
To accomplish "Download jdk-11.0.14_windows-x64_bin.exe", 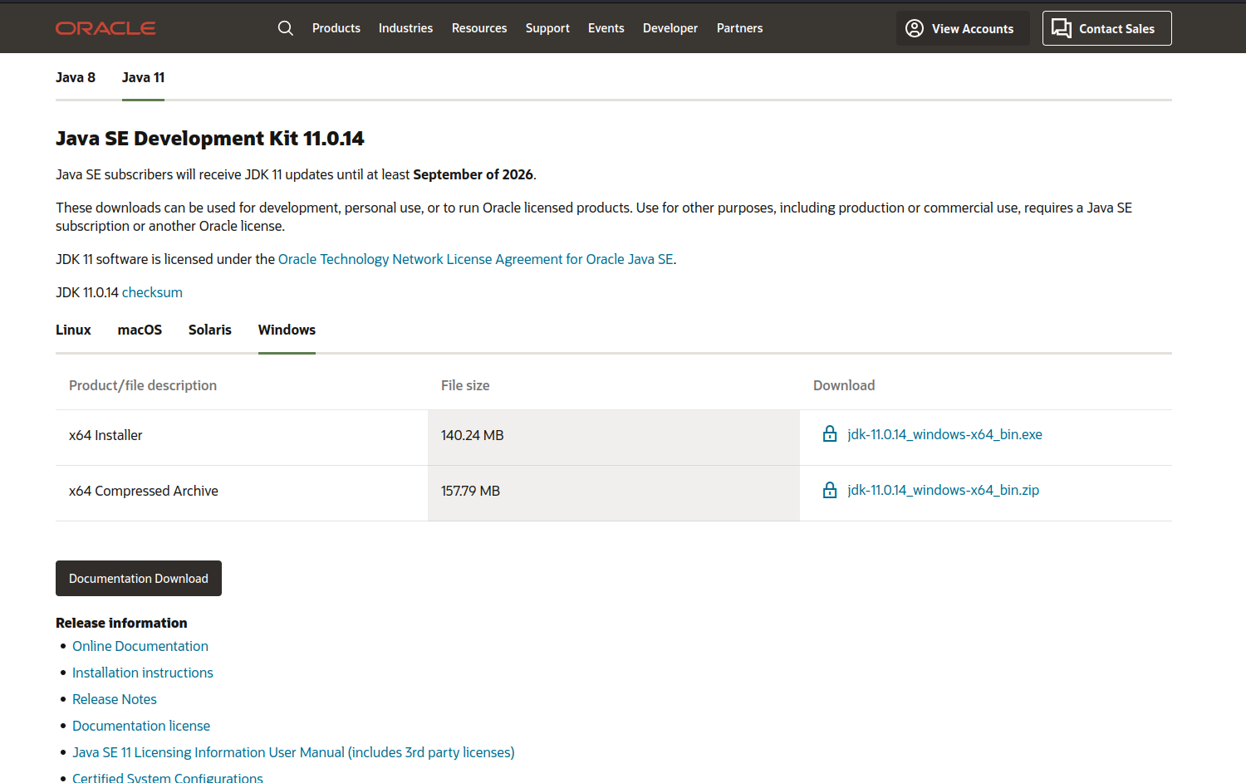I will (x=944, y=434).
